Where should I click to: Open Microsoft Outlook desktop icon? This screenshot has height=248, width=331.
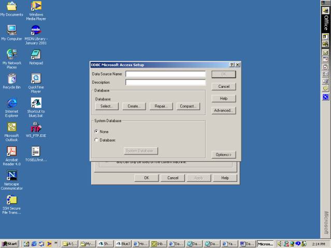click(x=11, y=132)
